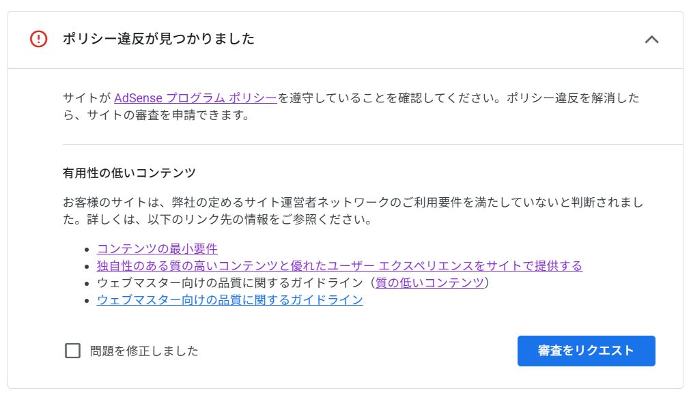Click the unlinked ウェブマスター向けの品質に関するガイドライン text
691x395 pixels.
pos(225,282)
